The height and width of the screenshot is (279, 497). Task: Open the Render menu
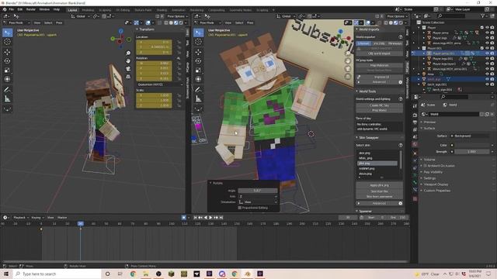31,9
